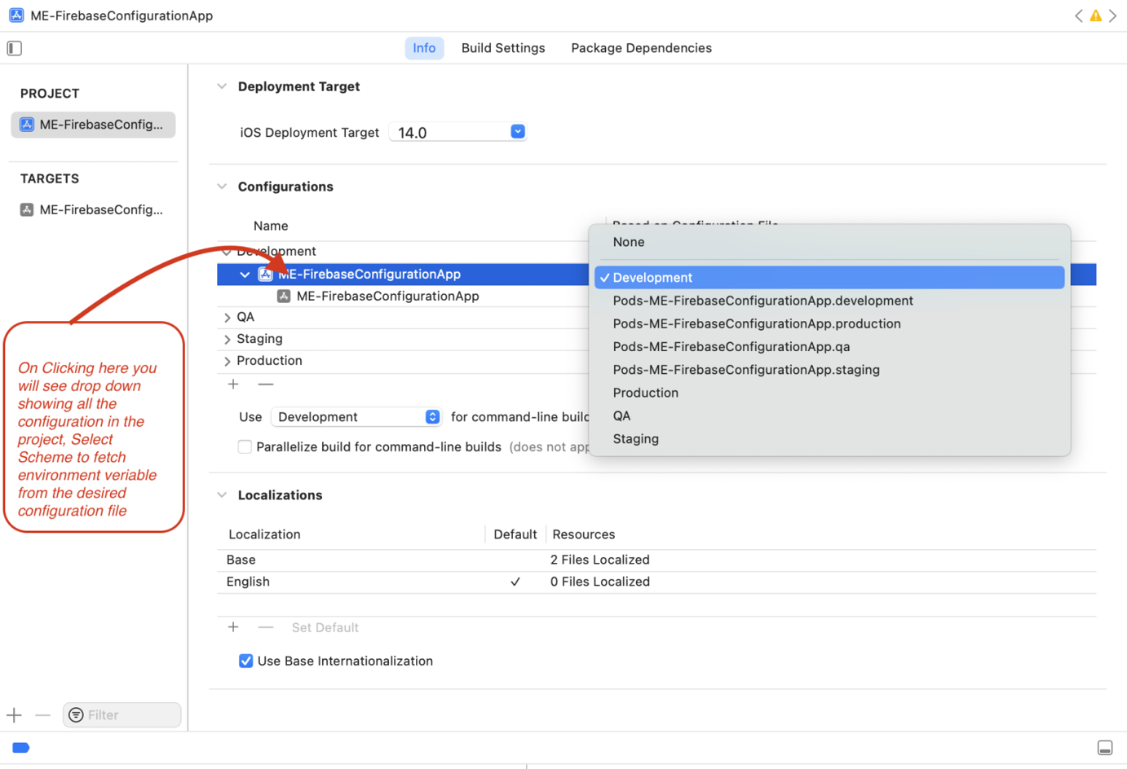Toggle the navigator sidebar icon

point(15,48)
